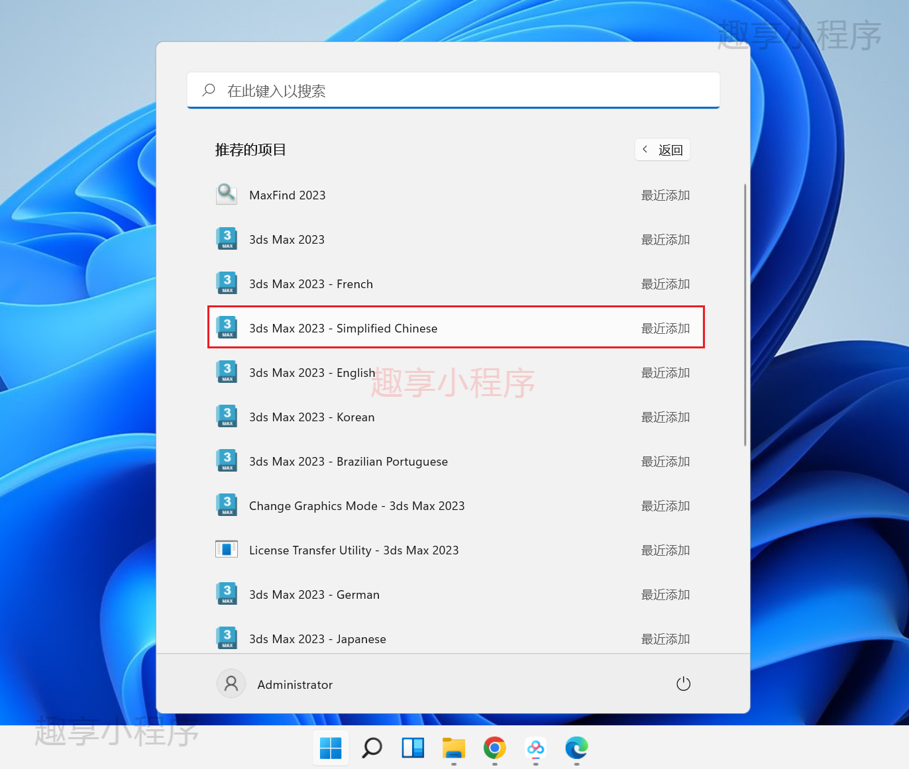Click the search field 在此键入以搜索
The image size is (909, 769).
453,90
